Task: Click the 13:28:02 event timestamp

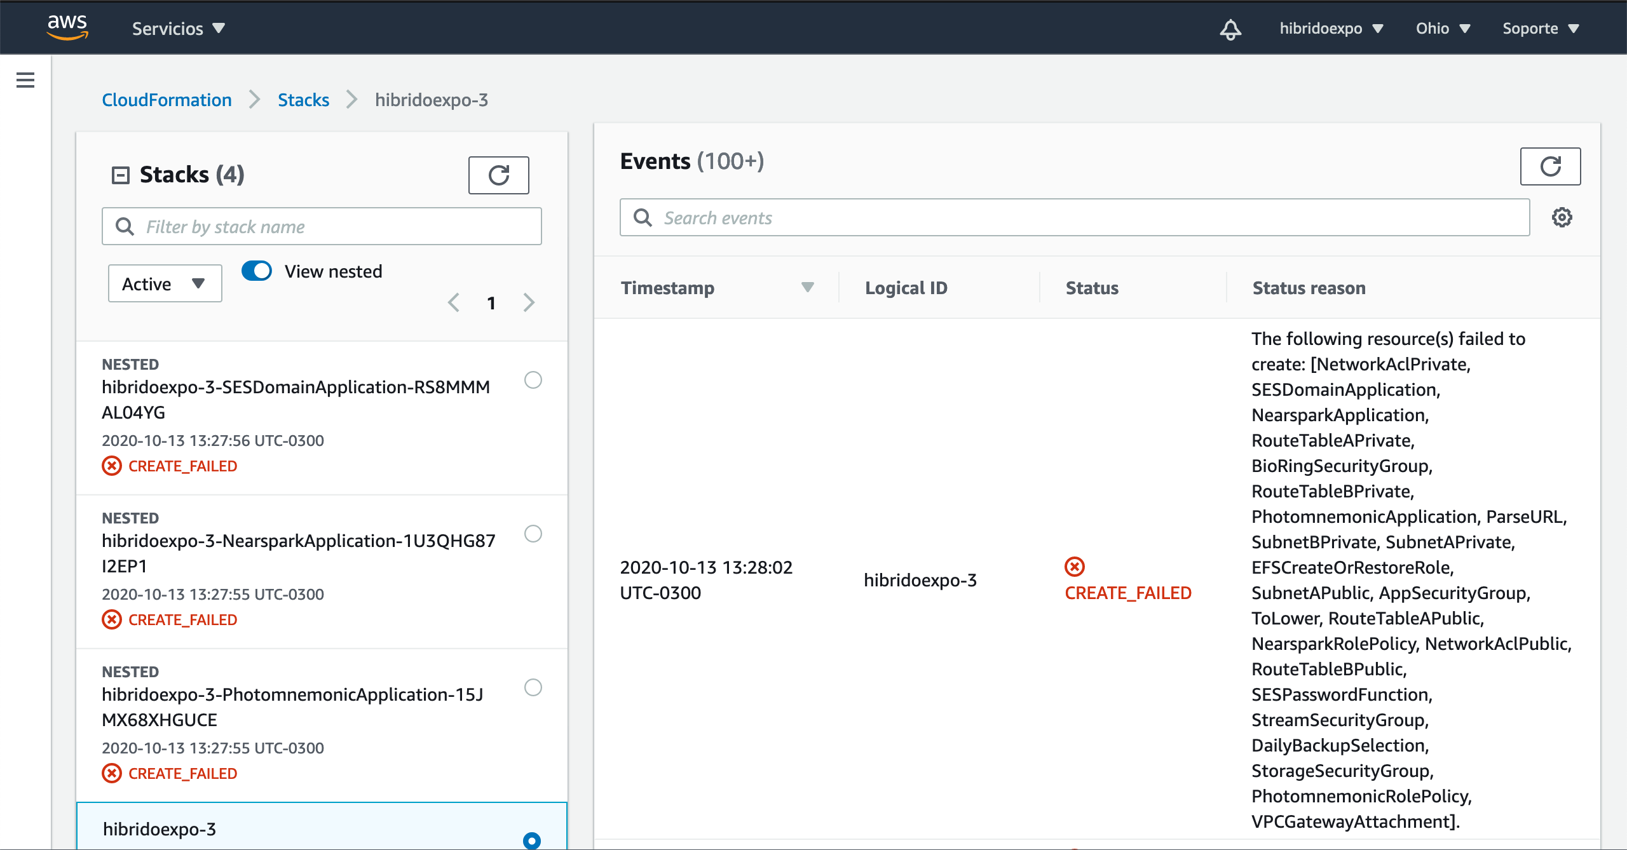Action: pos(706,580)
